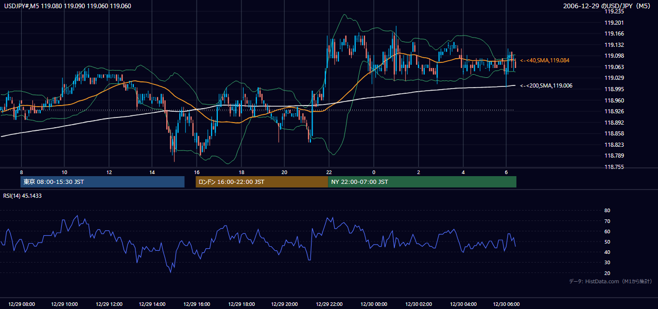
Task: Click the 119.166 price axis label
Action: point(614,33)
